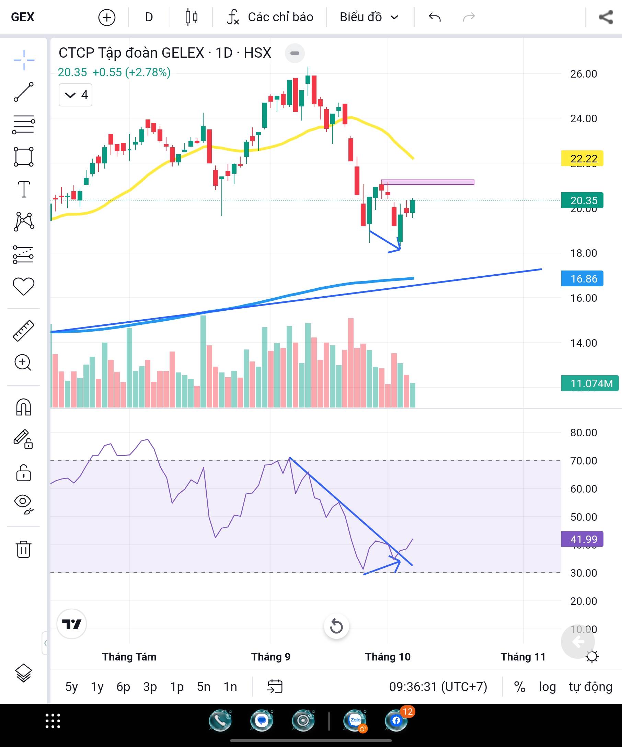Open the app drawer grid icon
This screenshot has height=747, width=622.
point(53,721)
